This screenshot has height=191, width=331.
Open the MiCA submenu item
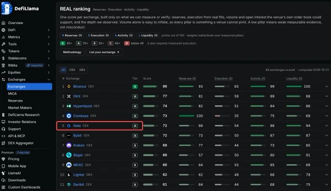point(12,94)
